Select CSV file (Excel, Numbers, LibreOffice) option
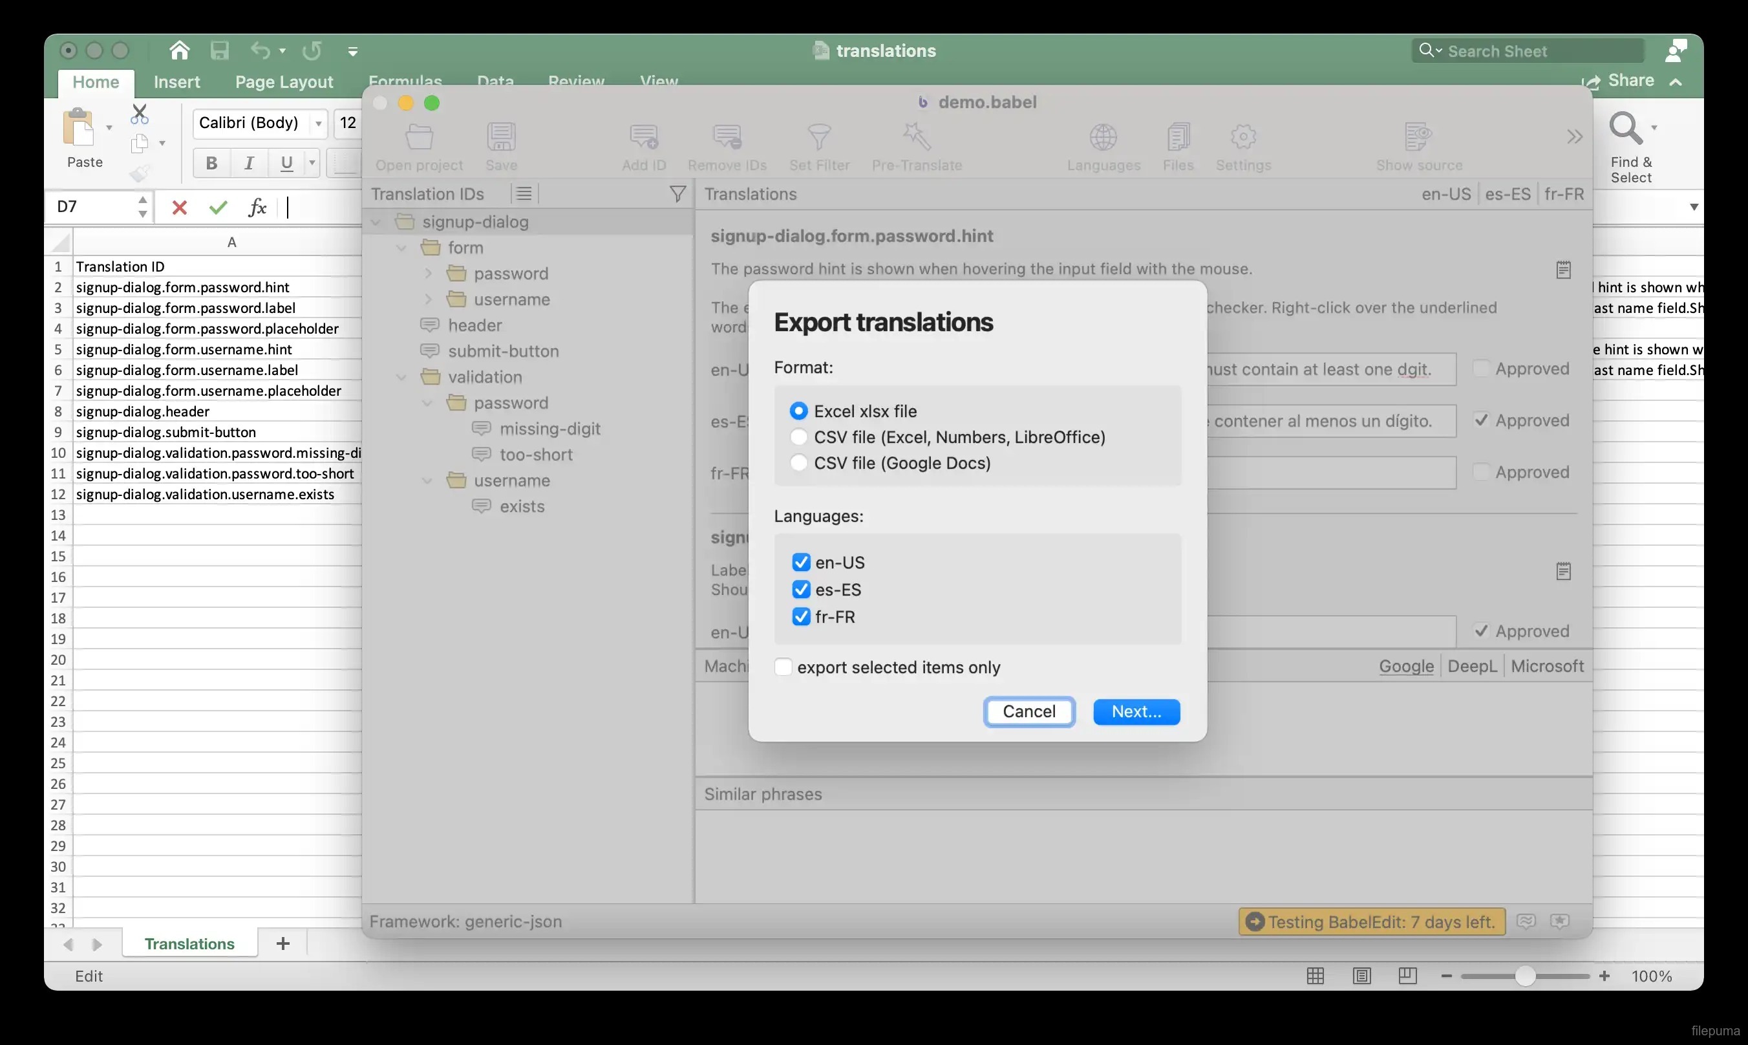 [798, 437]
